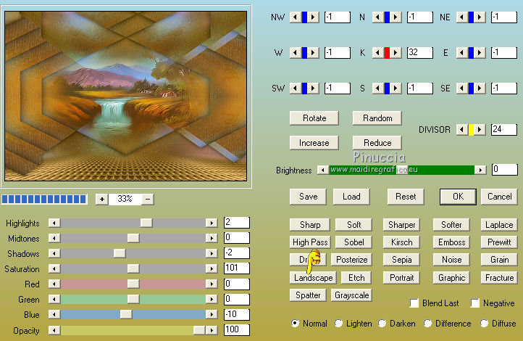
Task: Click Red slider left arrow
Action: click(54, 284)
